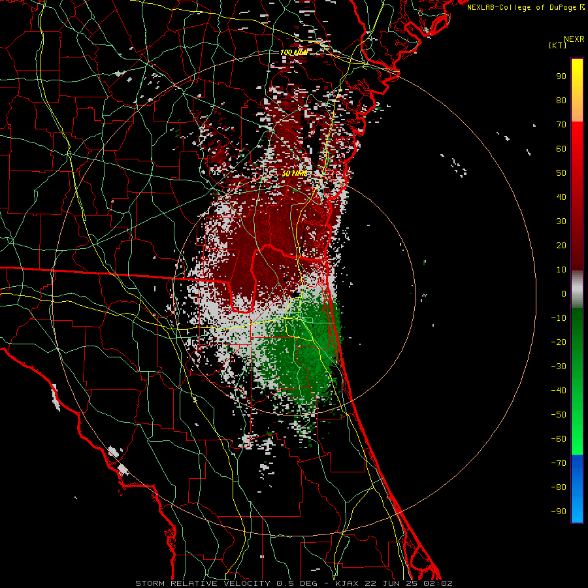
Task: Click the KJAX radar site identifier
Action: (x=348, y=583)
